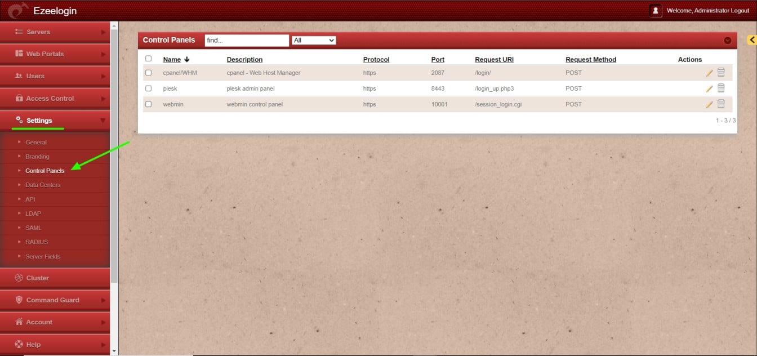Screen dimensions: 757x356
Task: Click the yellow side panel arrow
Action: click(752, 40)
